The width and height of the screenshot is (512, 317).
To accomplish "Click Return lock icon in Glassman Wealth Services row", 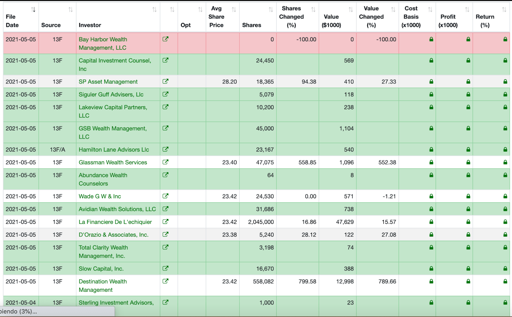I will [505, 162].
